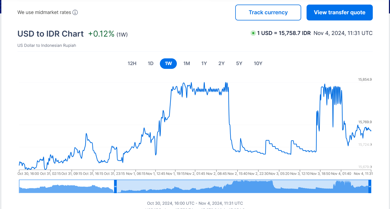The width and height of the screenshot is (390, 209).
Task: Switch to the 1D time range
Action: pyautogui.click(x=150, y=63)
